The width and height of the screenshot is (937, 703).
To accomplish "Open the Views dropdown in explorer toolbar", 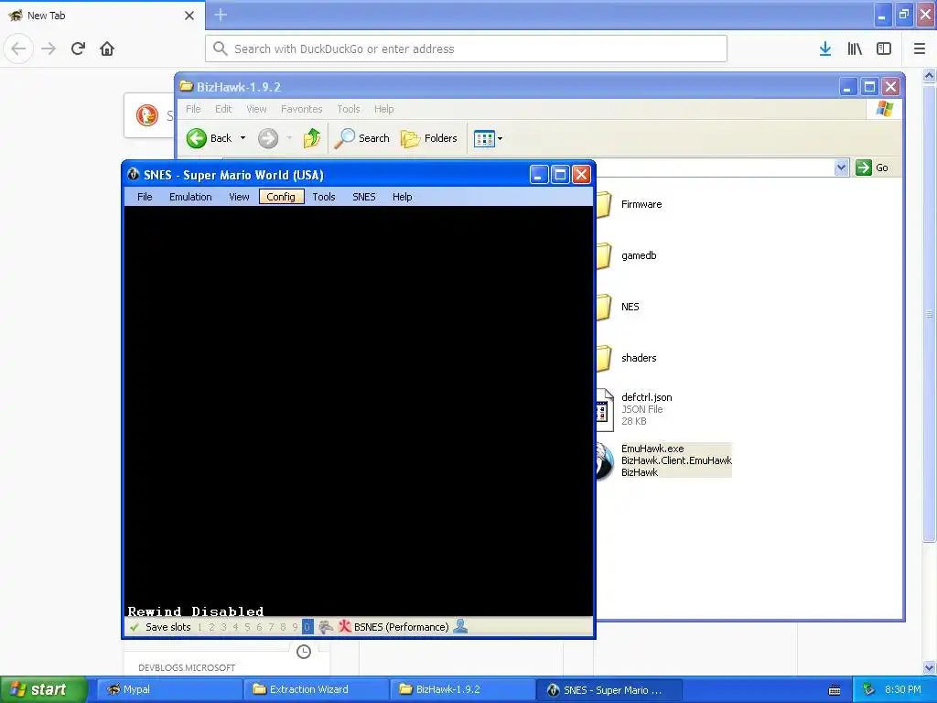I will coord(489,138).
